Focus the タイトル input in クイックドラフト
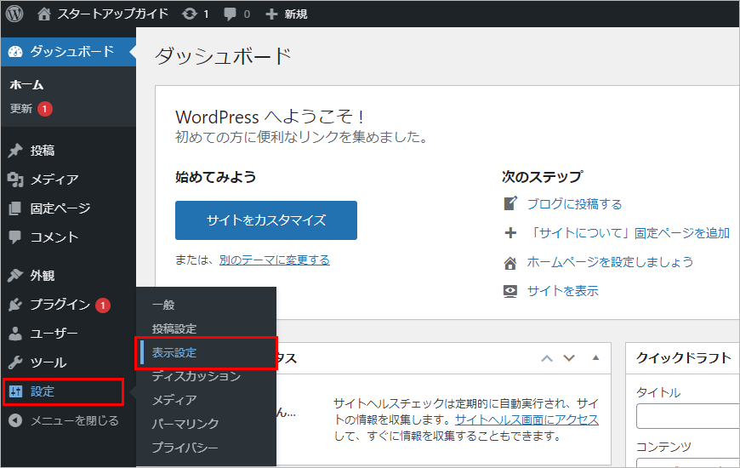The height and width of the screenshot is (468, 740). coord(688,416)
